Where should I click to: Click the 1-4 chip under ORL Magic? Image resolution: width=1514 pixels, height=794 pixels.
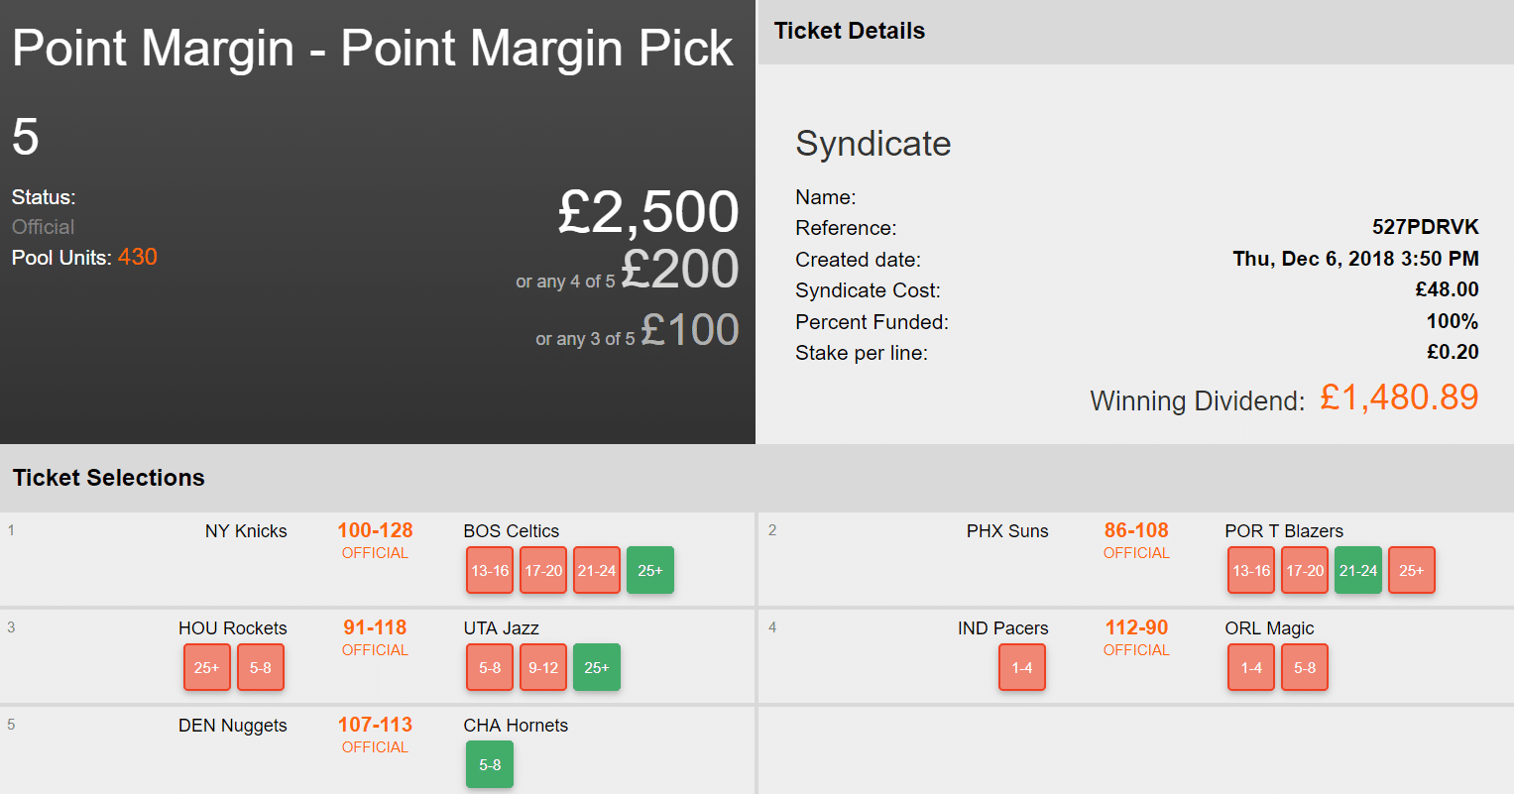[1251, 667]
